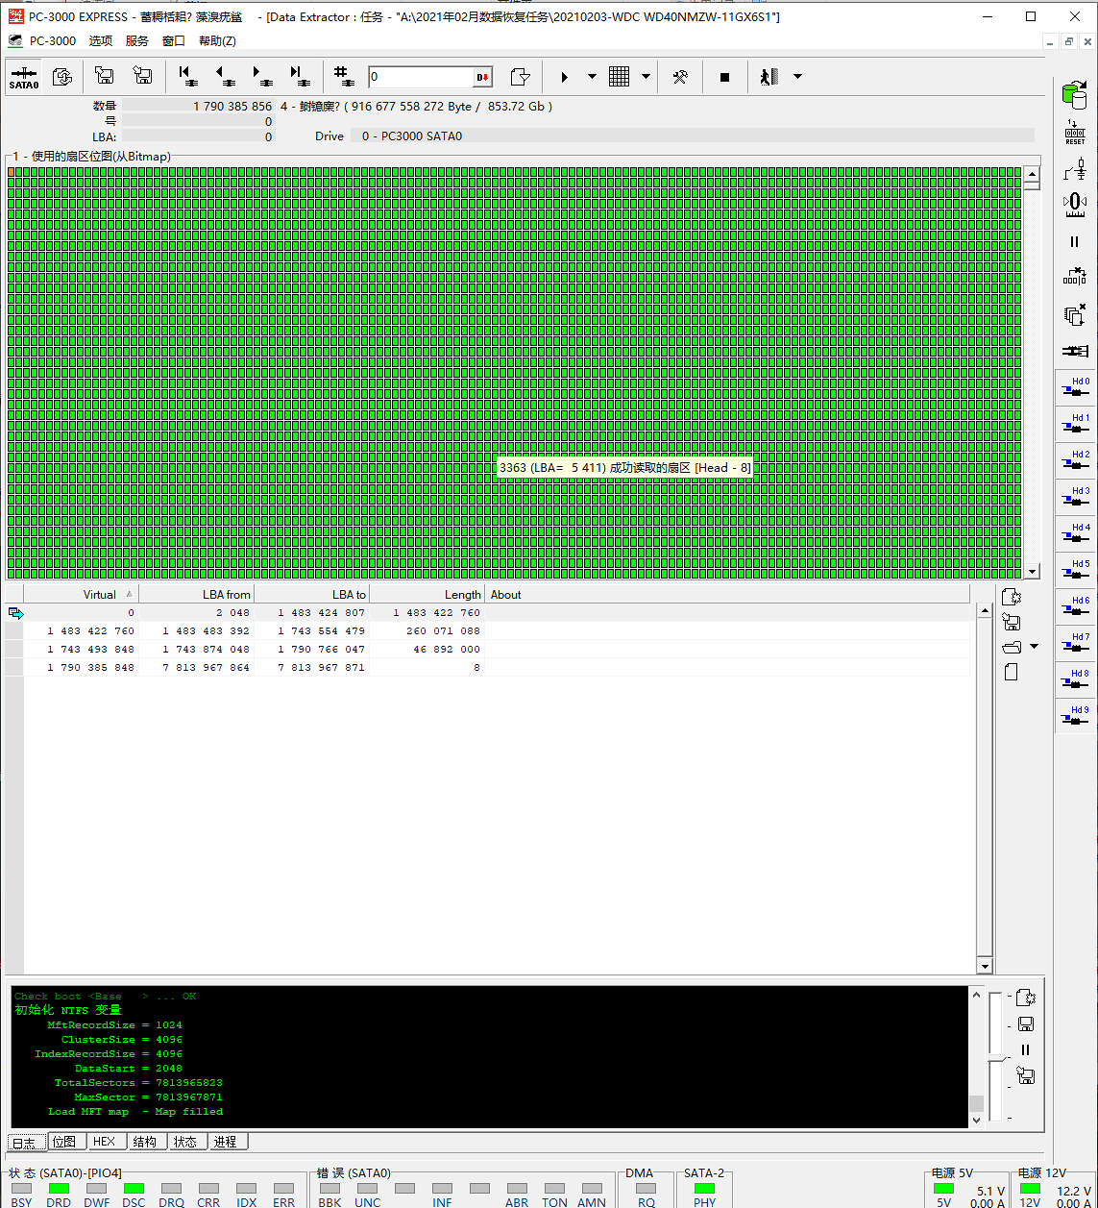
Task: Jump to last sector navigation icon
Action: (299, 77)
